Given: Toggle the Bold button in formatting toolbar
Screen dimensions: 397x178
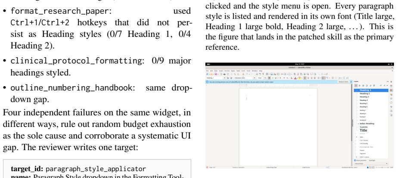Looking at the screenshot, I should click(269, 78).
